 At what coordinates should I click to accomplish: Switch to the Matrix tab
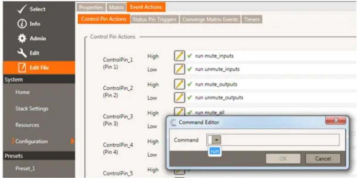(x=116, y=7)
